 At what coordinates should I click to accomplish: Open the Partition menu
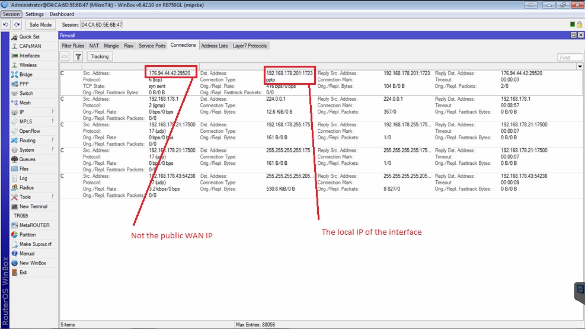(x=28, y=235)
